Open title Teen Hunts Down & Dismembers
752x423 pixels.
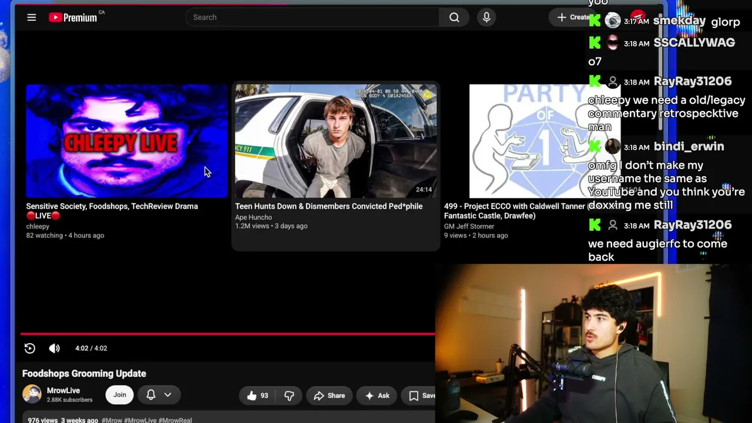click(x=329, y=206)
